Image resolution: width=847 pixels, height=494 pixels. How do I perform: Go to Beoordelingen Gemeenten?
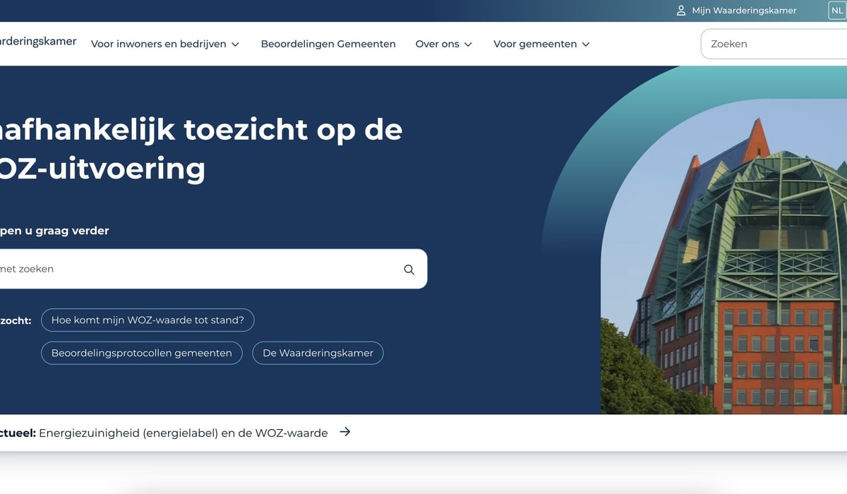point(328,44)
